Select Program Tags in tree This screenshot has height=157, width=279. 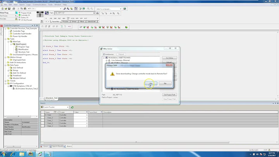(24, 47)
